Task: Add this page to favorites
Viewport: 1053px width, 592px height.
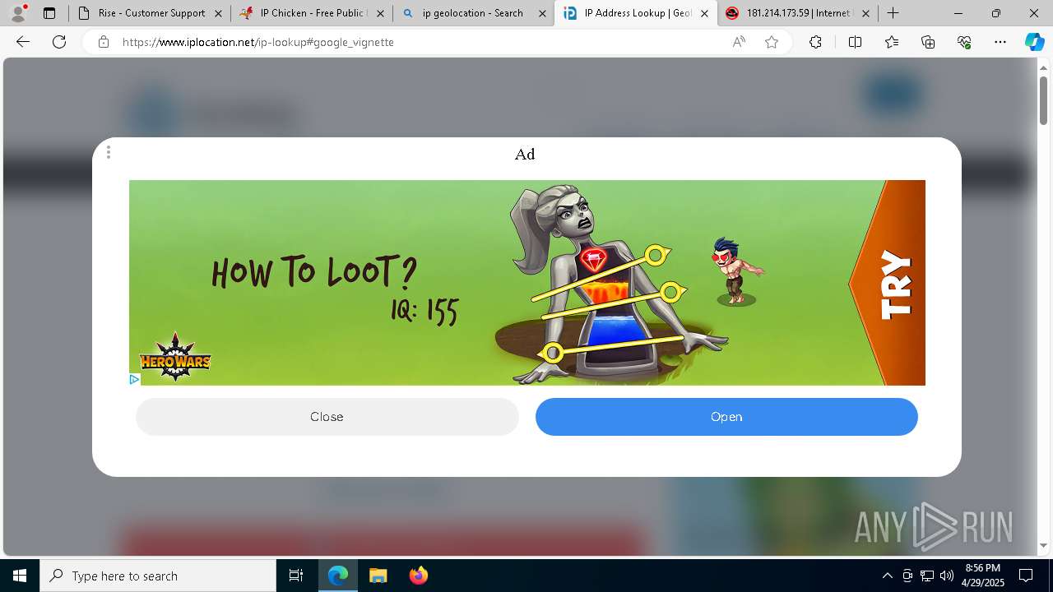Action: 772,42
